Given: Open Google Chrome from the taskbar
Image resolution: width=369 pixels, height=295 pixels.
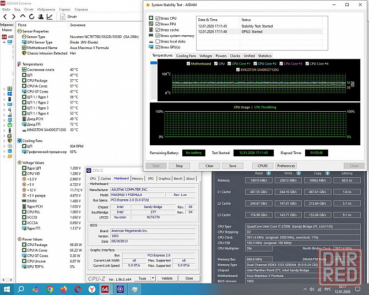Looking at the screenshot, I should (x=50, y=289).
